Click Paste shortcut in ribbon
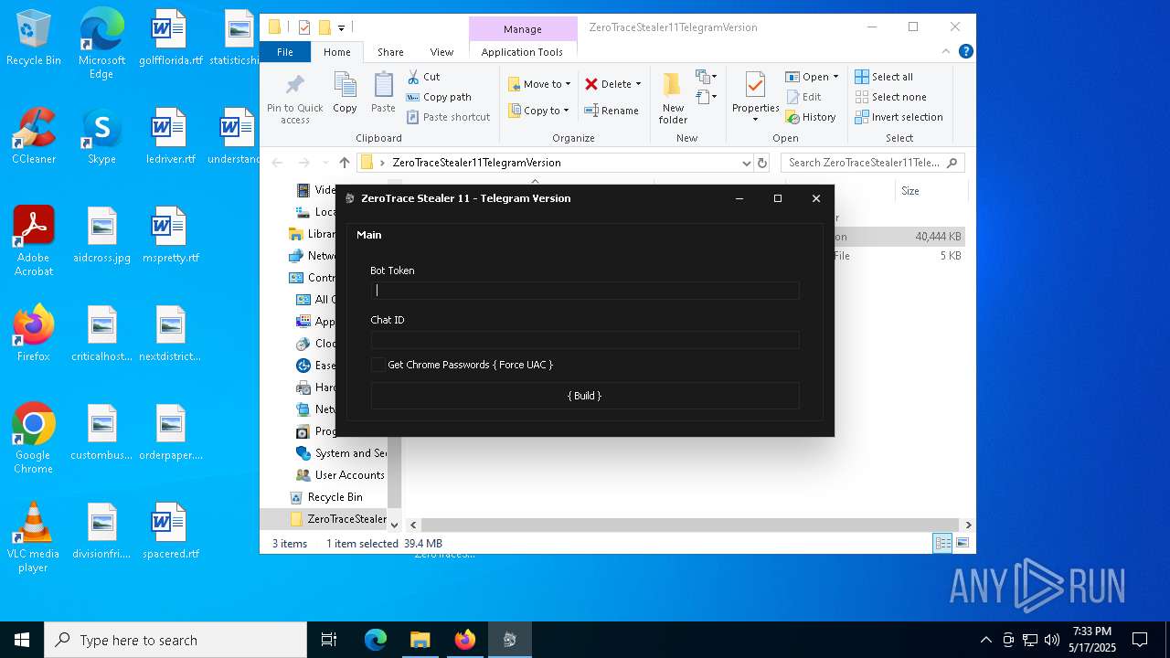The height and width of the screenshot is (658, 1170). tap(448, 117)
